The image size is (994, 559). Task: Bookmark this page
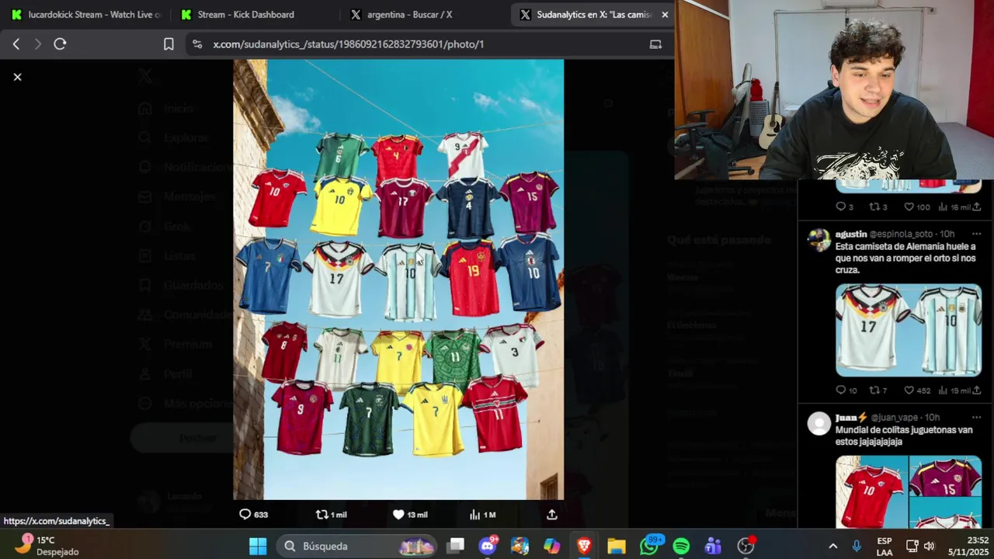pos(169,44)
